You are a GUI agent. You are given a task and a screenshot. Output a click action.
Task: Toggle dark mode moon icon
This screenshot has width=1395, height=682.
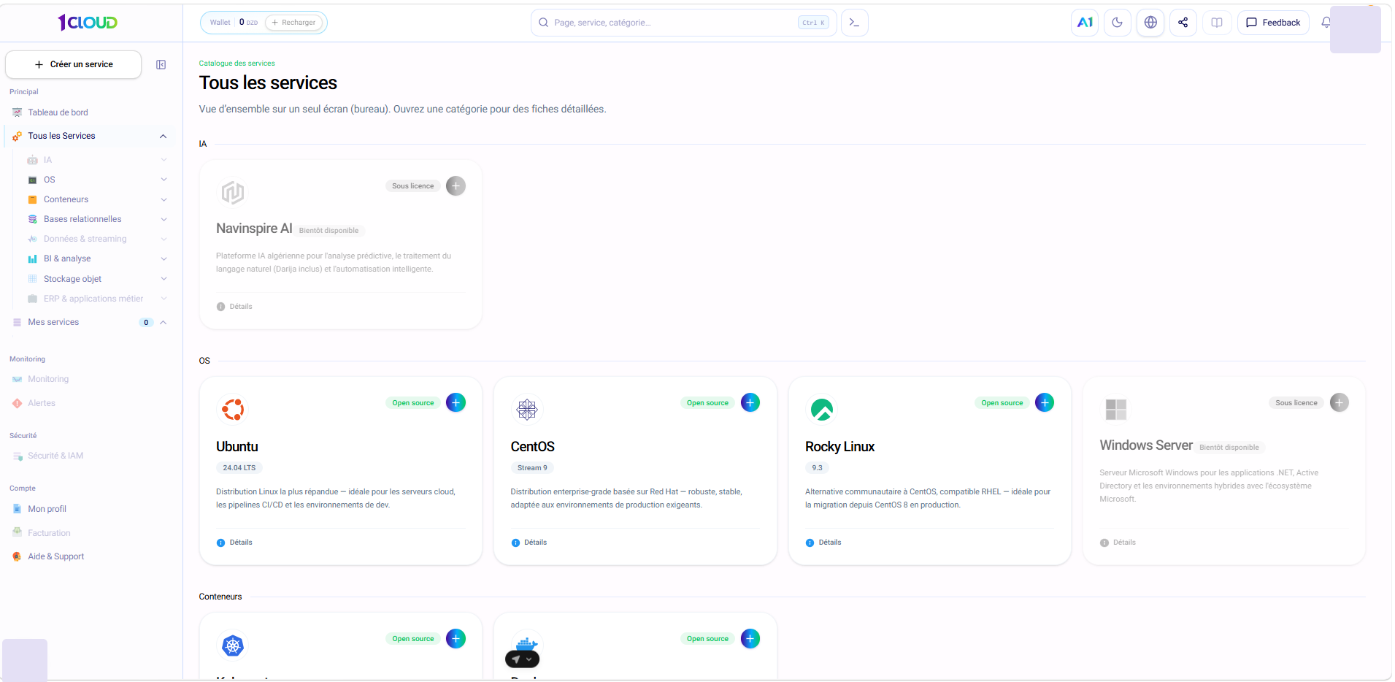click(x=1117, y=23)
